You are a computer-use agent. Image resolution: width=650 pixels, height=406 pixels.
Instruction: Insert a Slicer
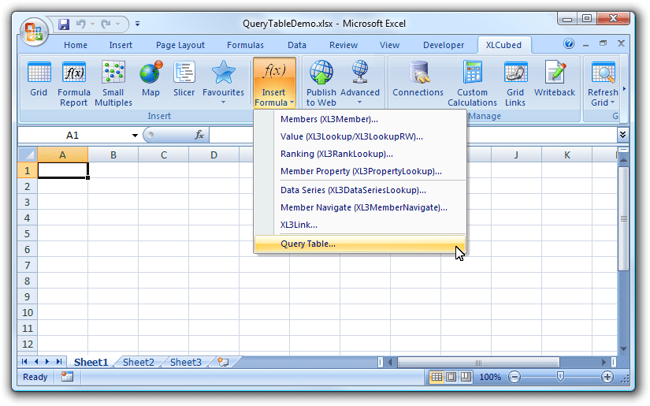[x=184, y=79]
